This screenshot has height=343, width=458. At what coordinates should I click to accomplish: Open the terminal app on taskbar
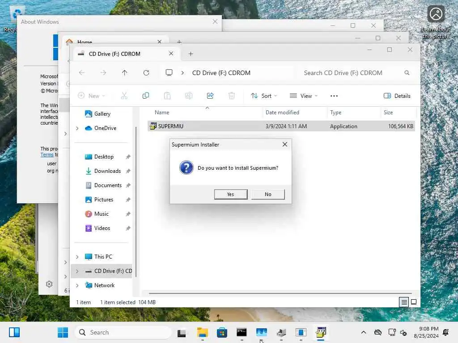click(242, 332)
